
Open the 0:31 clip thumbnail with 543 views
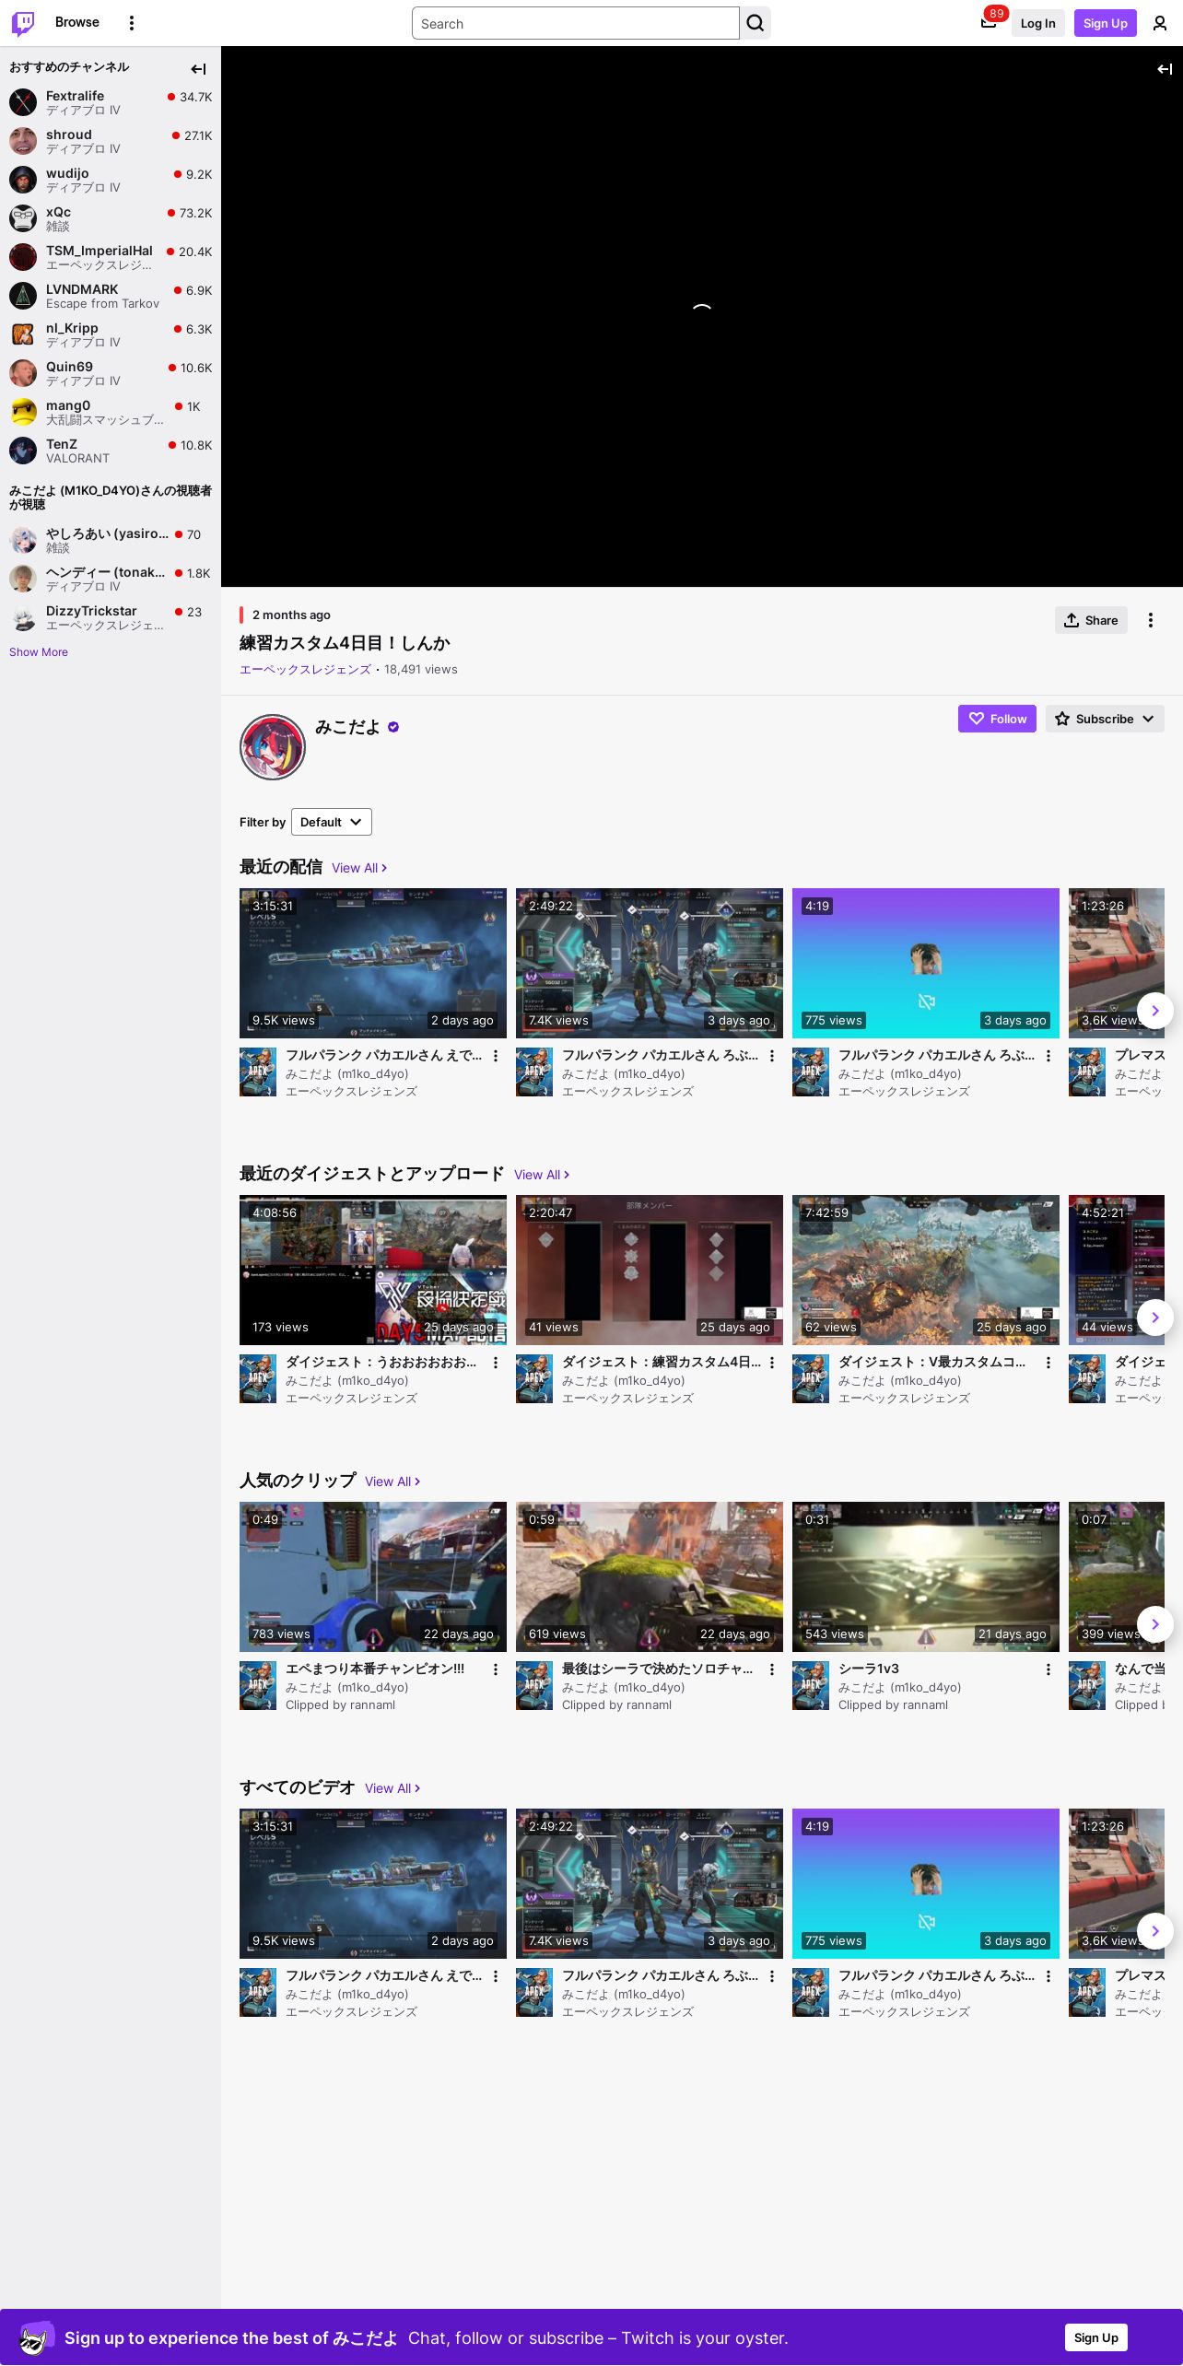[x=926, y=1576]
